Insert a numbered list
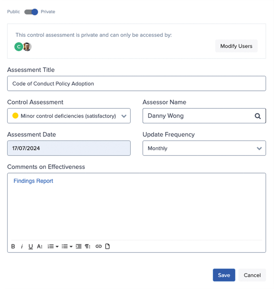Screen dimensions: 274x289 pyautogui.click(x=51, y=246)
